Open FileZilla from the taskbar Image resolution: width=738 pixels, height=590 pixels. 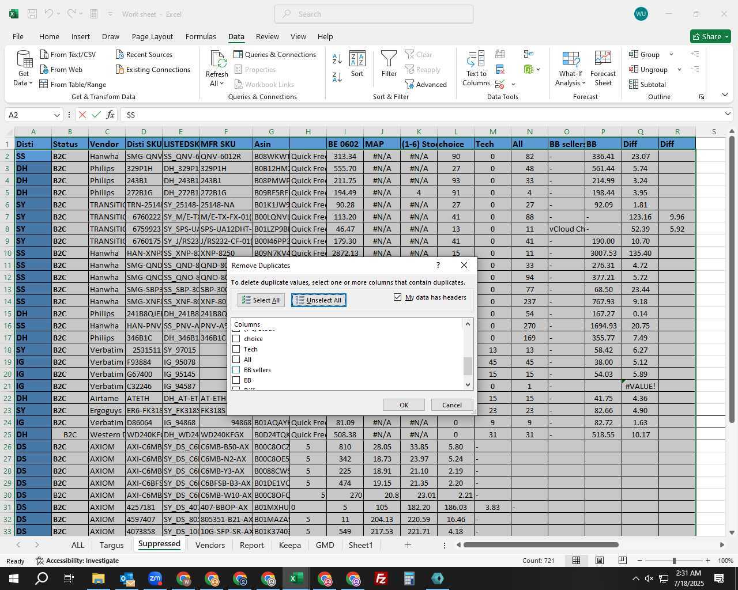tap(381, 578)
